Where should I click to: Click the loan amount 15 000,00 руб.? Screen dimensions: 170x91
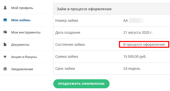(135, 56)
